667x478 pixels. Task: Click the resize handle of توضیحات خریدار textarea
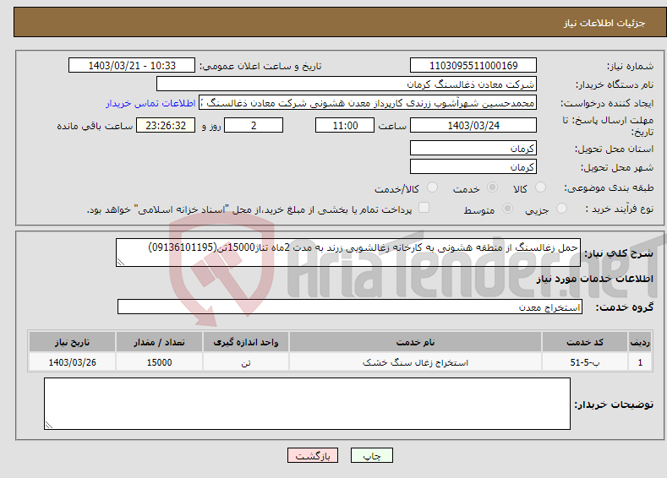[x=48, y=425]
